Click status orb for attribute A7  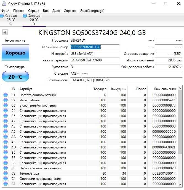[6, 121]
